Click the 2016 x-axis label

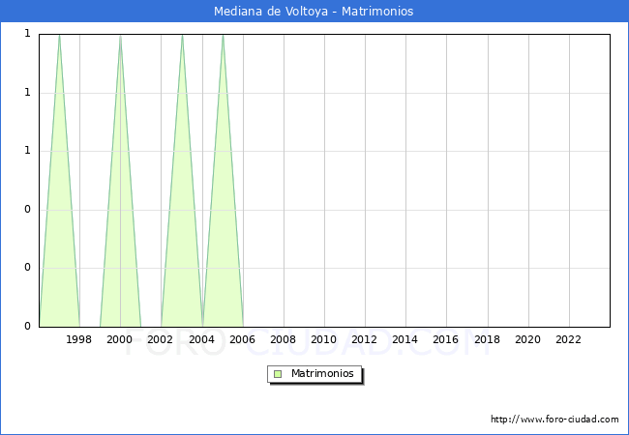coord(446,339)
